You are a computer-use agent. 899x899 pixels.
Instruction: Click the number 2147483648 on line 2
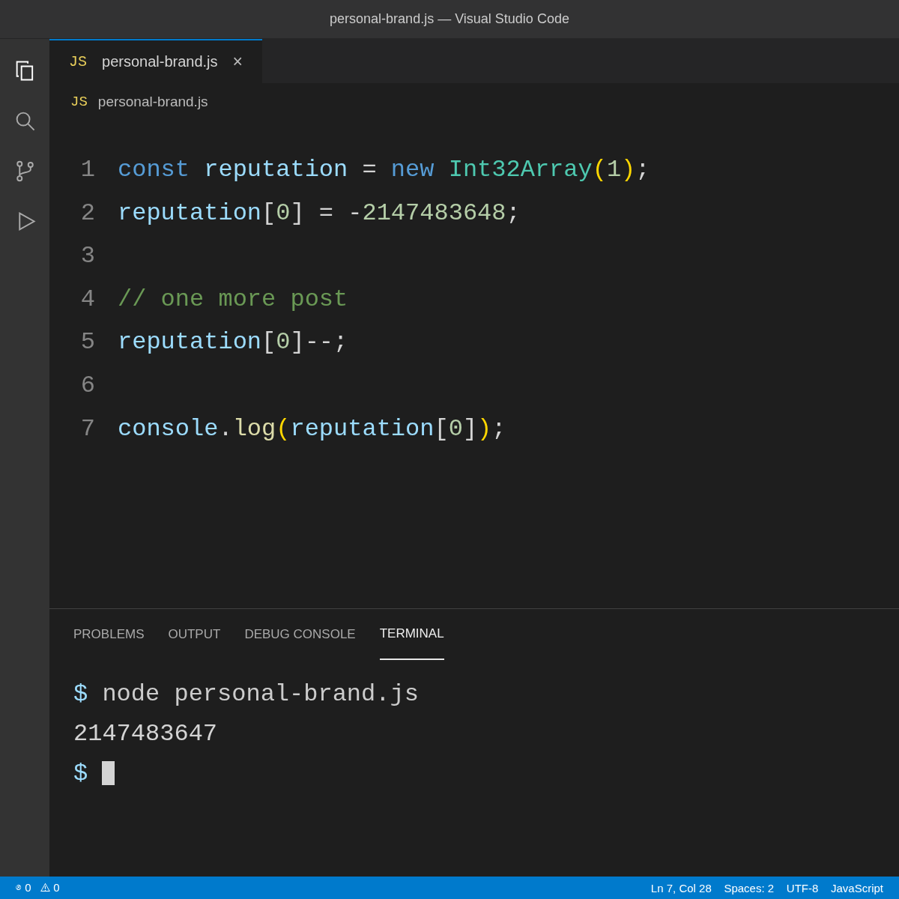[435, 214]
